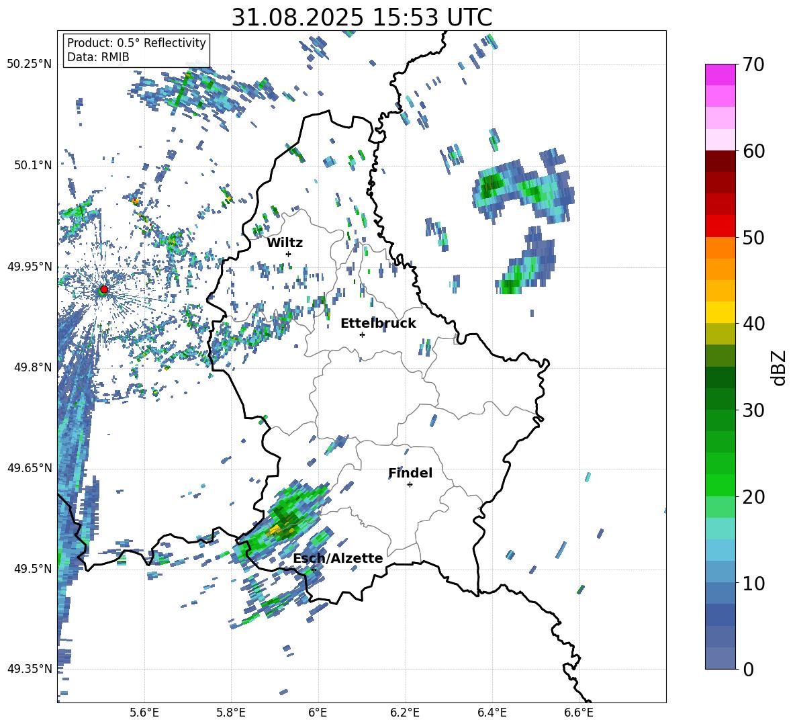Click the 49.65°N latitude label

pyautogui.click(x=30, y=467)
